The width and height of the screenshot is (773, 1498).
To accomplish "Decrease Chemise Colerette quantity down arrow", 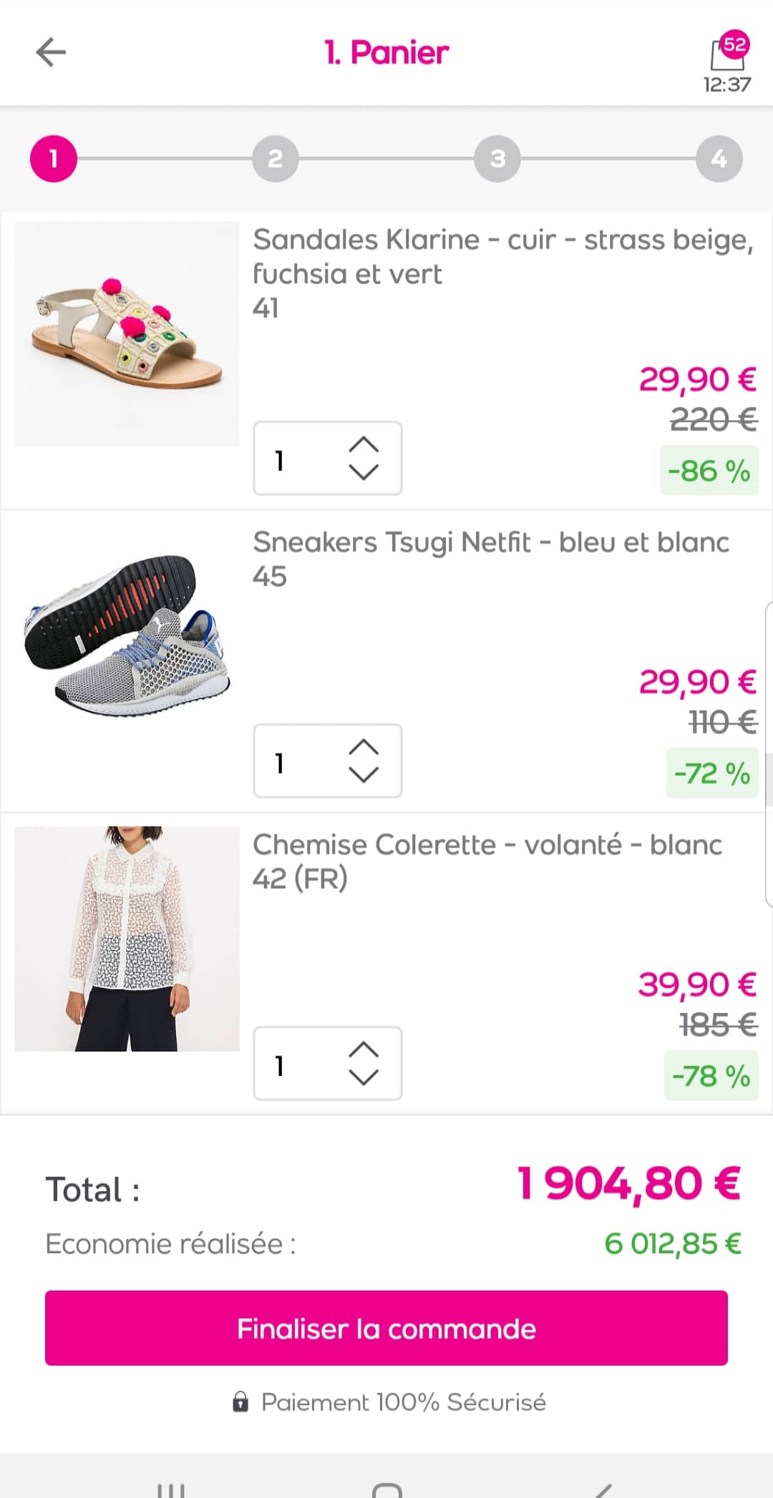I will tap(363, 1077).
